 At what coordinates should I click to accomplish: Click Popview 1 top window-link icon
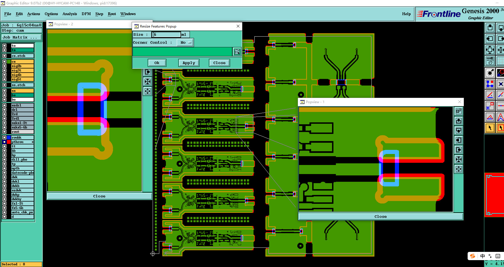pos(459,111)
